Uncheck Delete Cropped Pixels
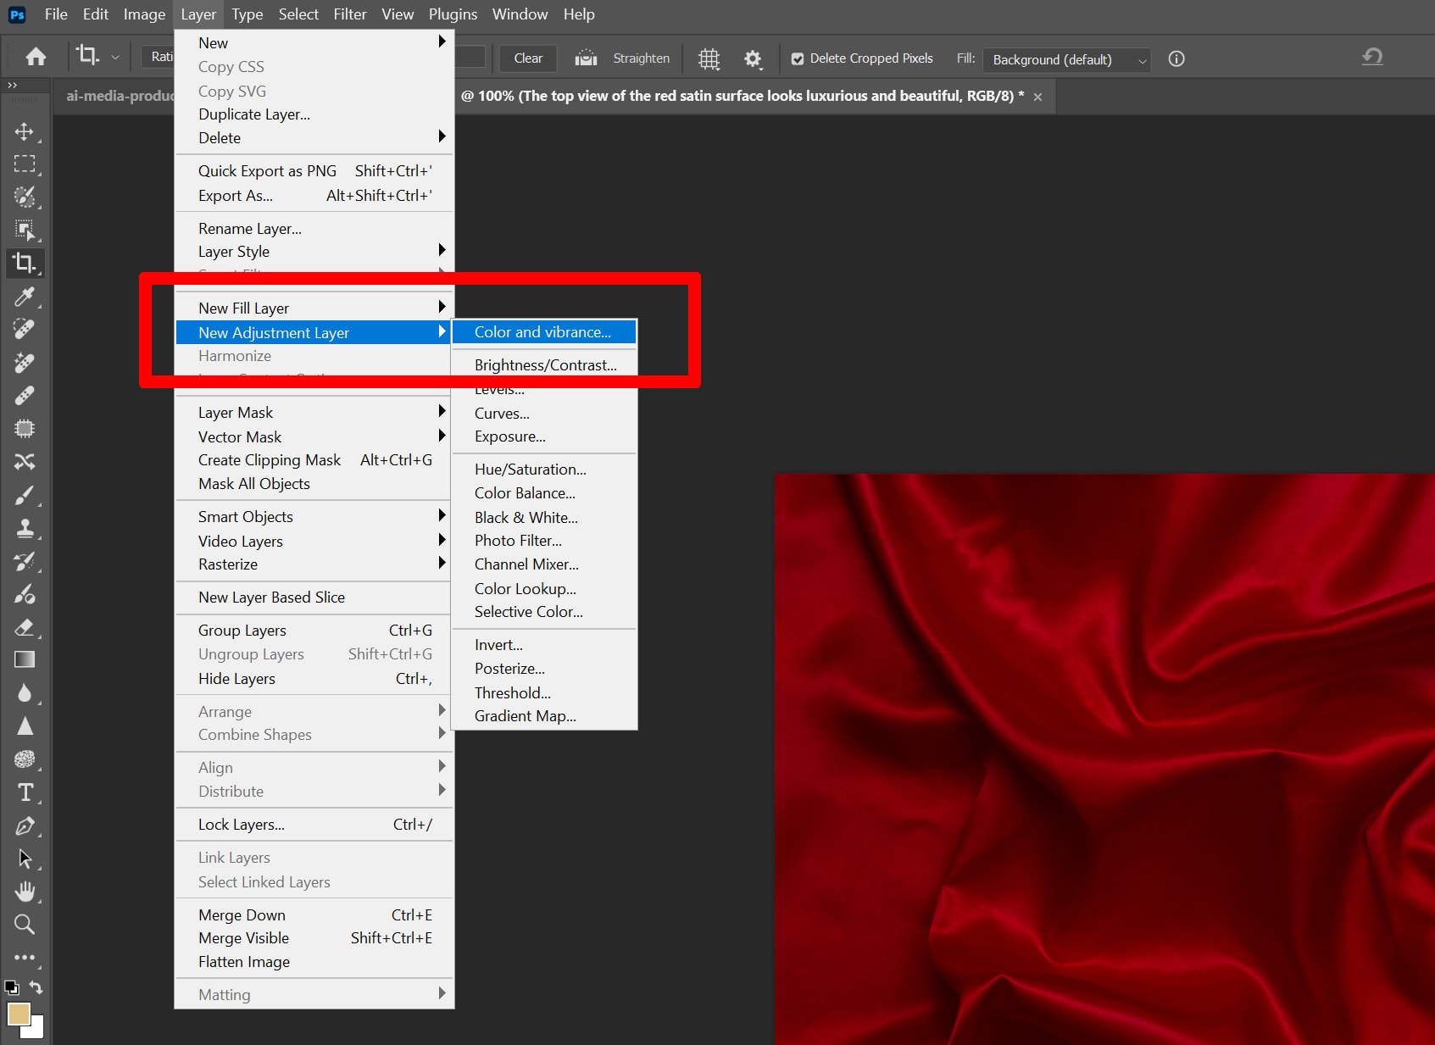This screenshot has height=1045, width=1435. [798, 59]
